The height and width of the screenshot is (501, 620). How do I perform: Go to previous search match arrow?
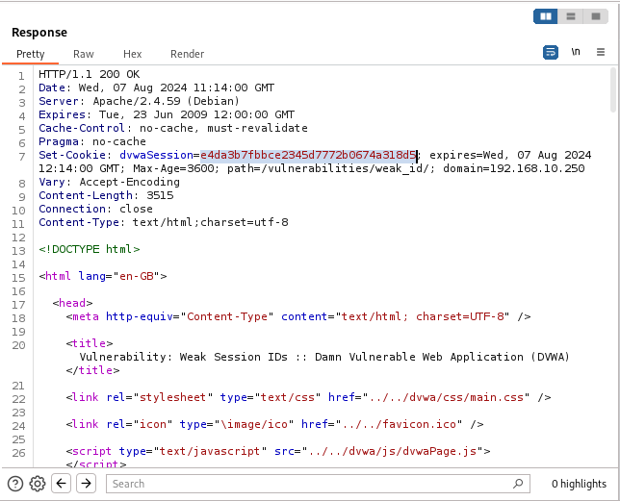pyautogui.click(x=62, y=484)
